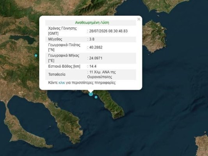Click the island at bottom-right map corner
The image size is (208, 156).
coord(202,144)
